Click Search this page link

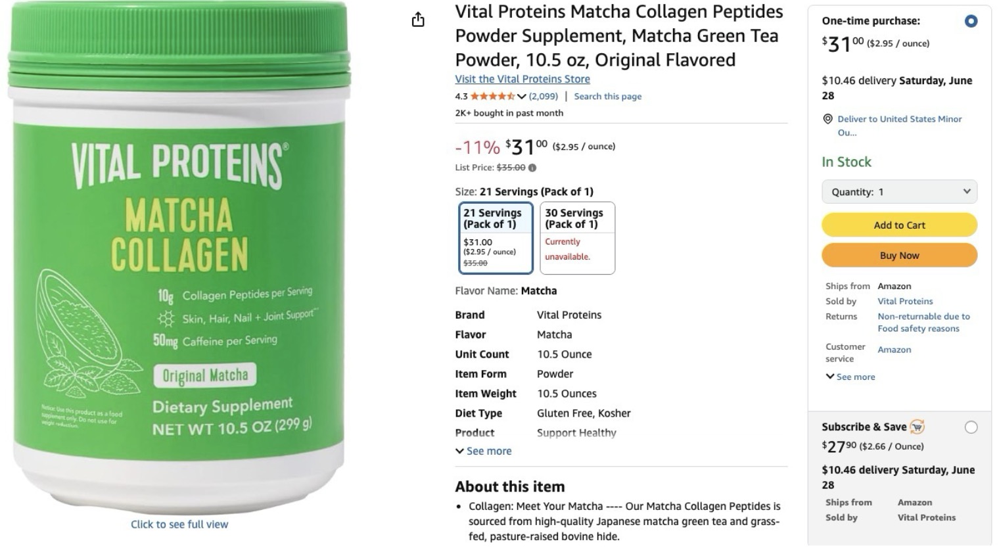tap(608, 96)
